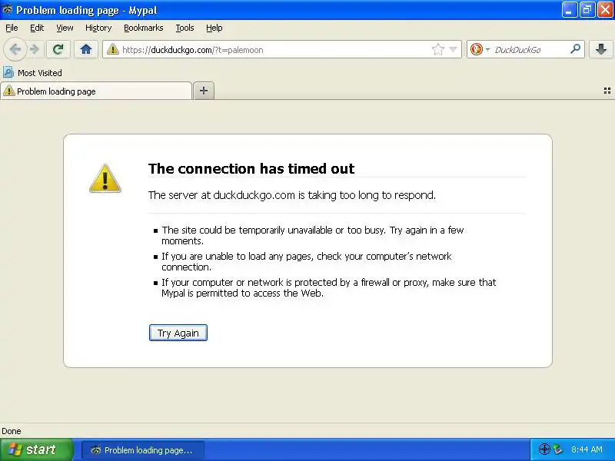Select the Problem loading page taskbar button

143,450
